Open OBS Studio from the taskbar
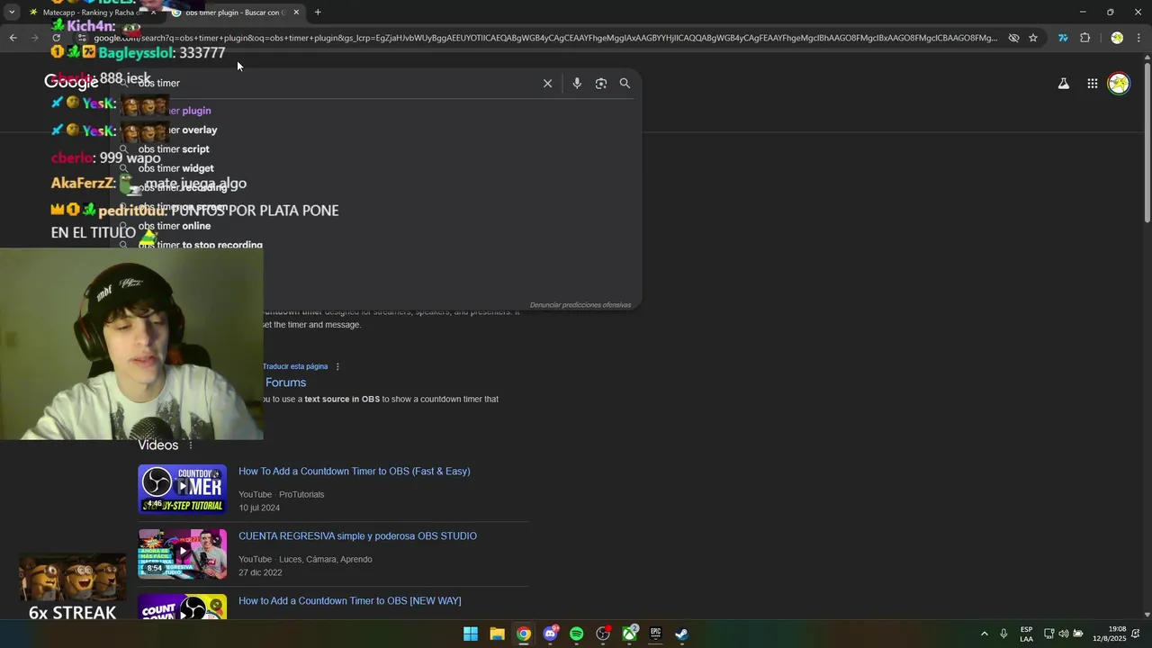Screen dimensions: 1152x648 pos(603,634)
